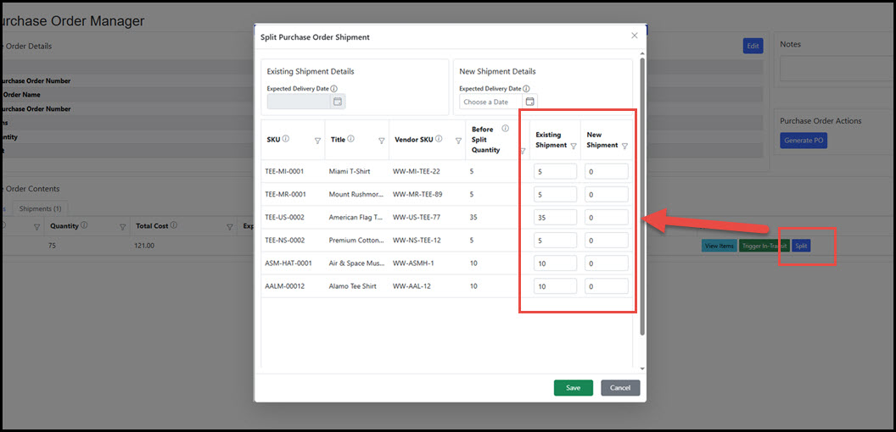Click Existing Shipment field for American Flag row

tap(555, 217)
